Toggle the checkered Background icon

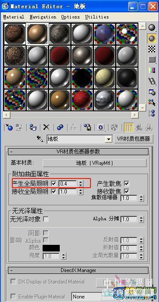(152, 49)
